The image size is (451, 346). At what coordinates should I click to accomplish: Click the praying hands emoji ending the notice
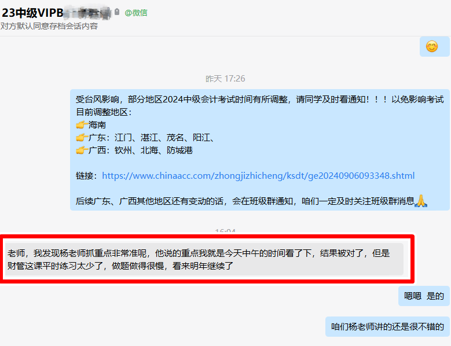[421, 201]
